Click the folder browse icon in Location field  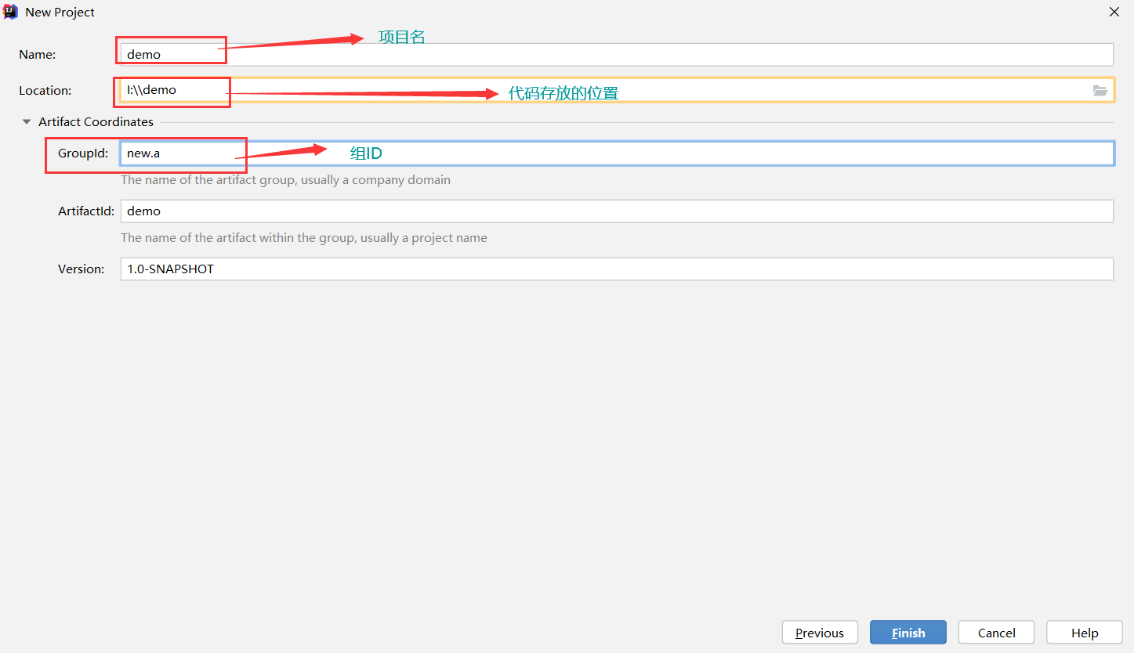coord(1100,91)
